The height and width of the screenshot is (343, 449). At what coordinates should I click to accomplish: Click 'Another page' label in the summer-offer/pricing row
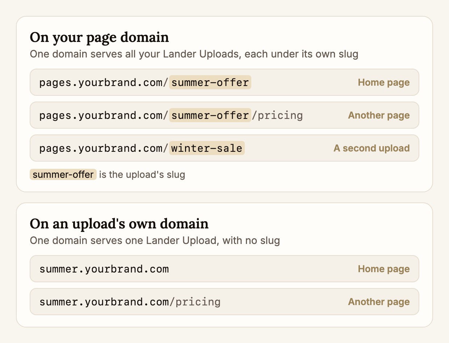379,115
